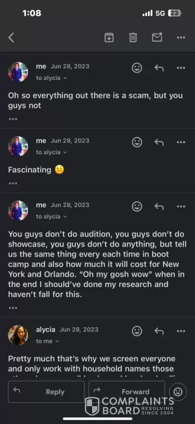Open more options for the audition message
Screen dimensions: 195x424
click(x=181, y=206)
